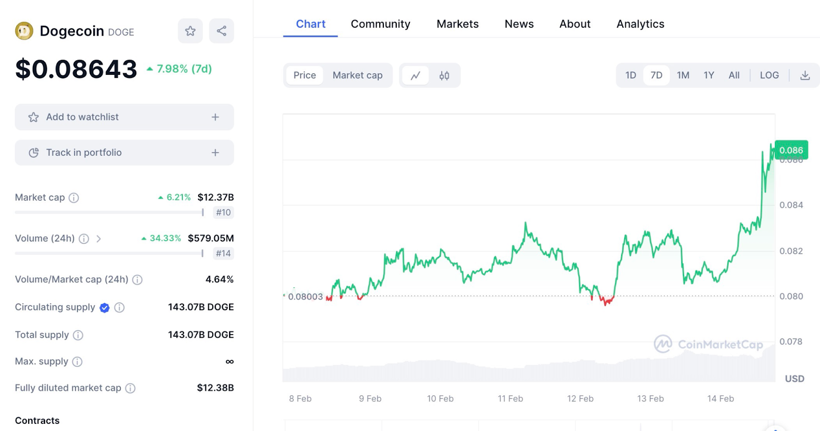Set chart range to 7D
Viewport: 820px width, 431px height.
pos(657,75)
